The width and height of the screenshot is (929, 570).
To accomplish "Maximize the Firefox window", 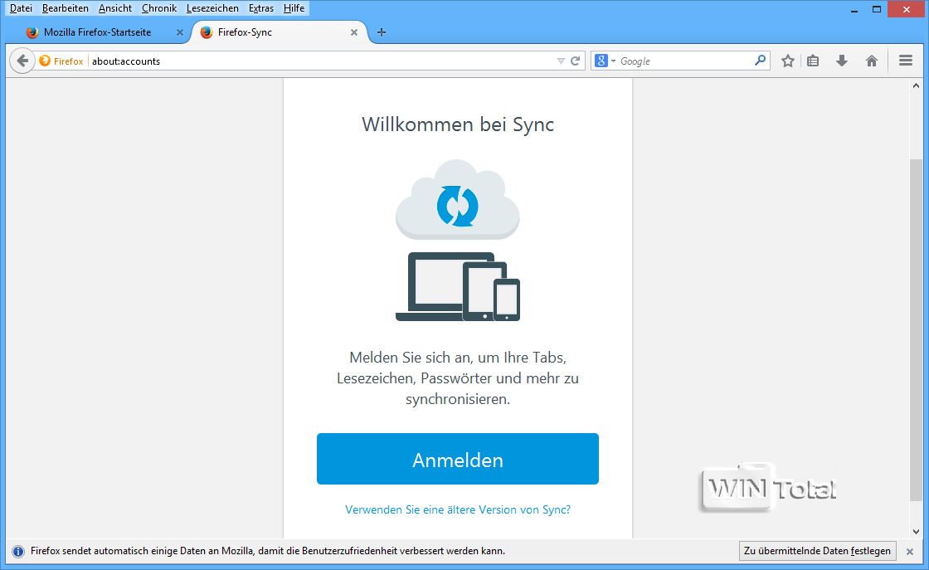I will coord(877,9).
